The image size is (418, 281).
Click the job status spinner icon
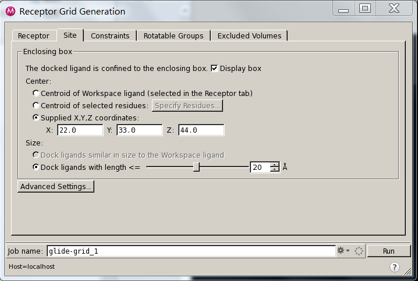click(359, 251)
